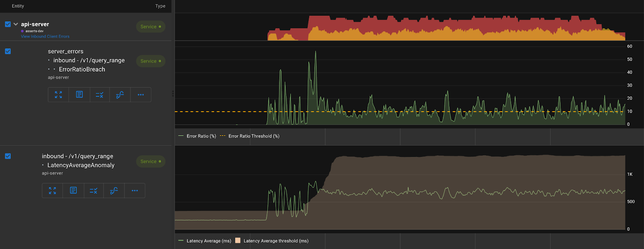Click the panel splitter drag handle
The height and width of the screenshot is (249, 644).
click(x=173, y=93)
